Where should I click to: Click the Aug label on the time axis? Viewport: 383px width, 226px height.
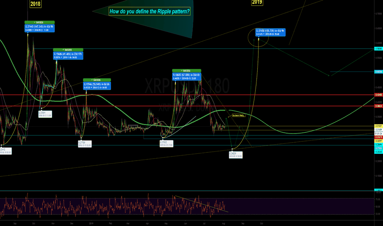point(224,223)
